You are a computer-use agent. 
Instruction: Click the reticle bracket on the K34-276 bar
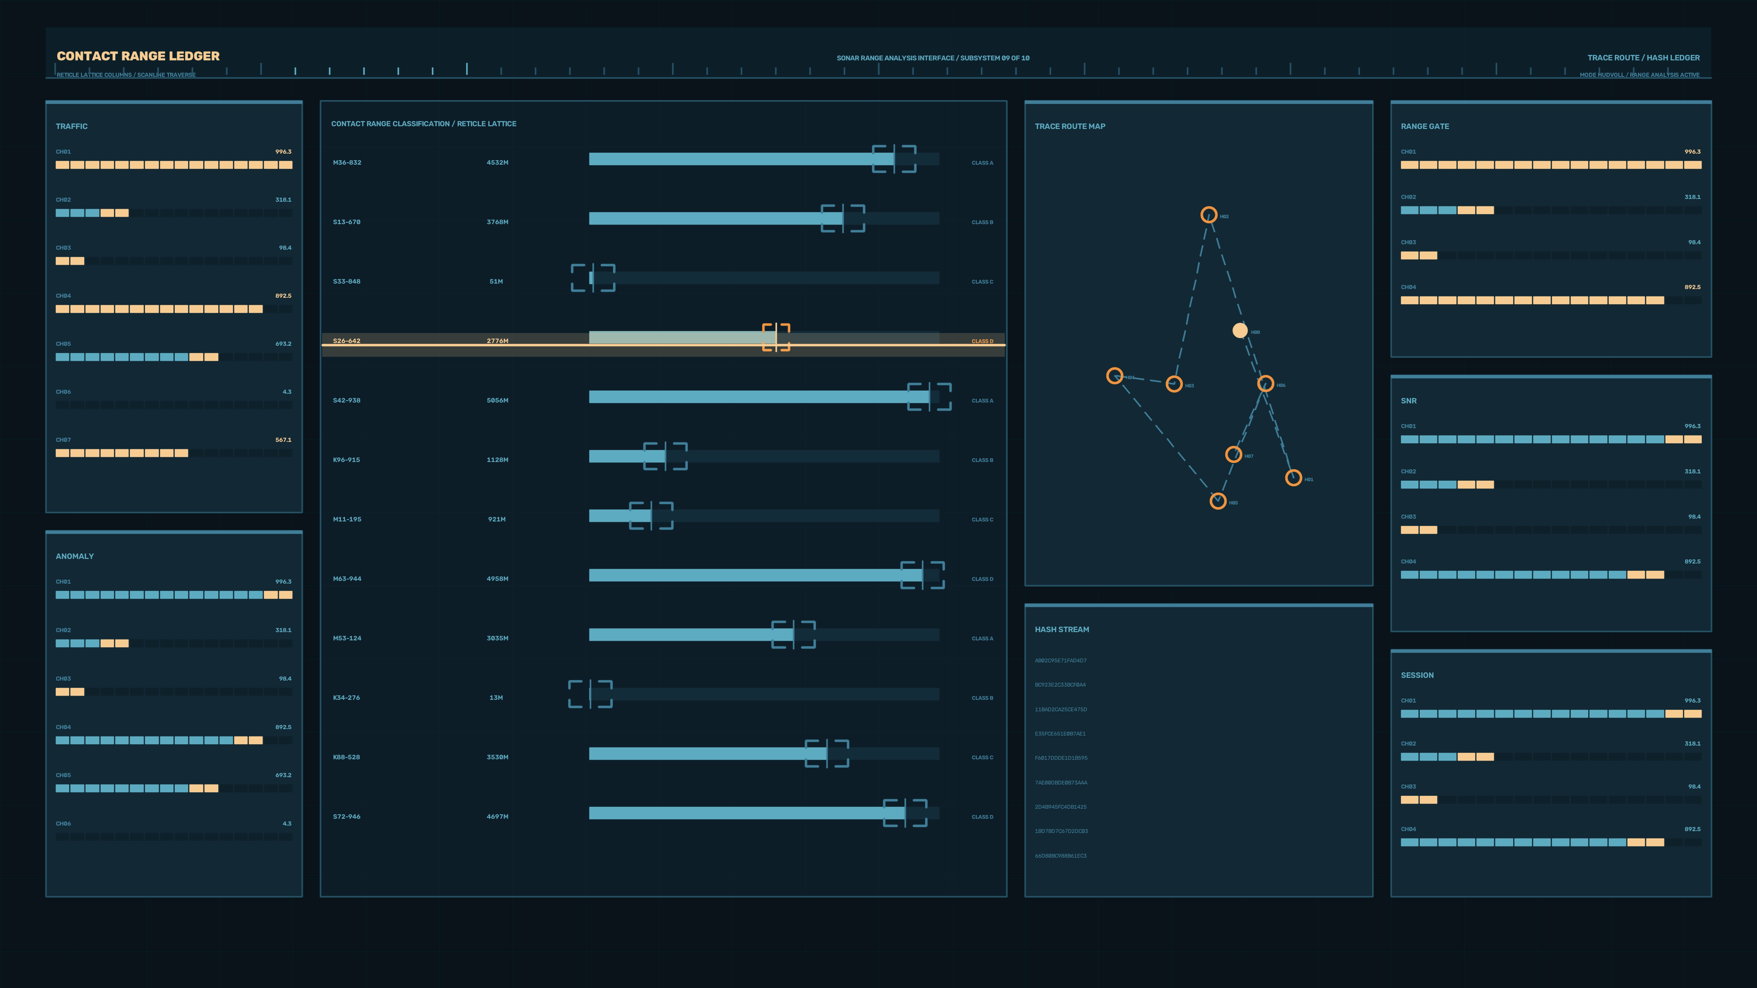591,694
